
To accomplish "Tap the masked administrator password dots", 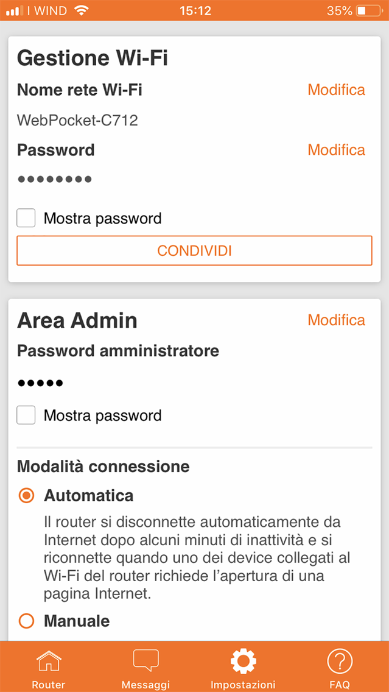I will tap(40, 383).
